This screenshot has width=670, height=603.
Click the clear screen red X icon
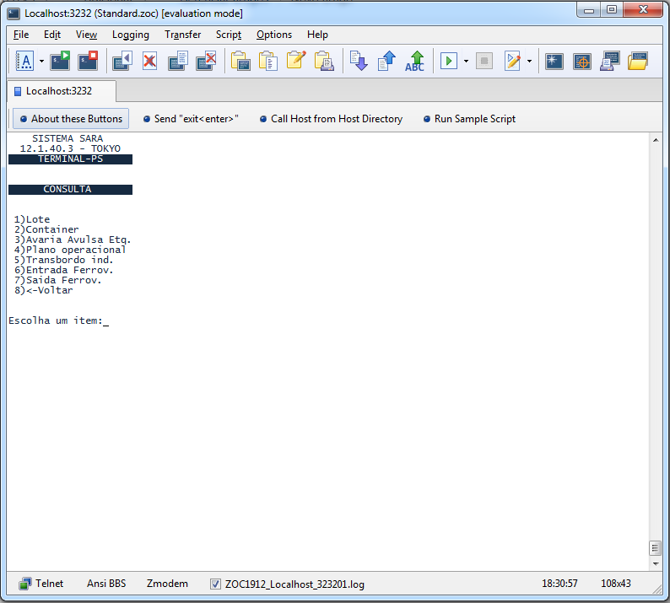point(149,61)
